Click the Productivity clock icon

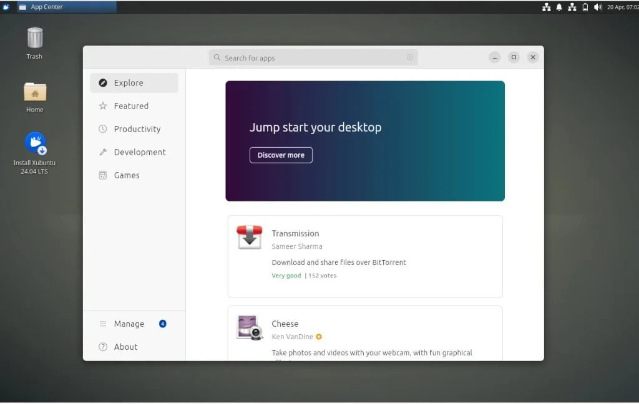point(103,129)
